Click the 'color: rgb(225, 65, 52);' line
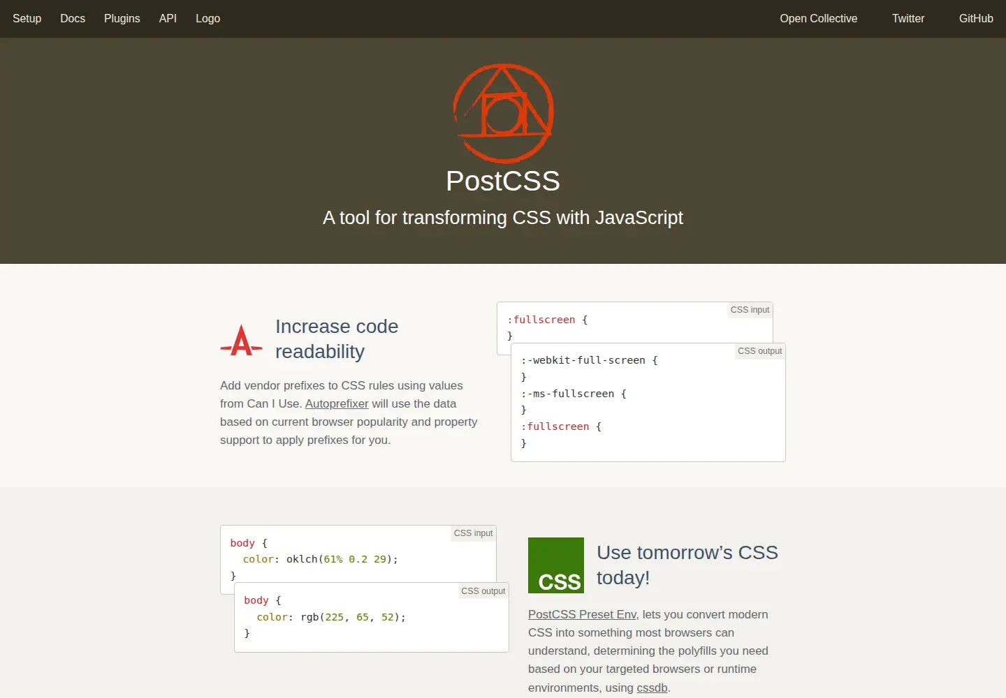Image resolution: width=1006 pixels, height=698 pixels. pos(331,617)
